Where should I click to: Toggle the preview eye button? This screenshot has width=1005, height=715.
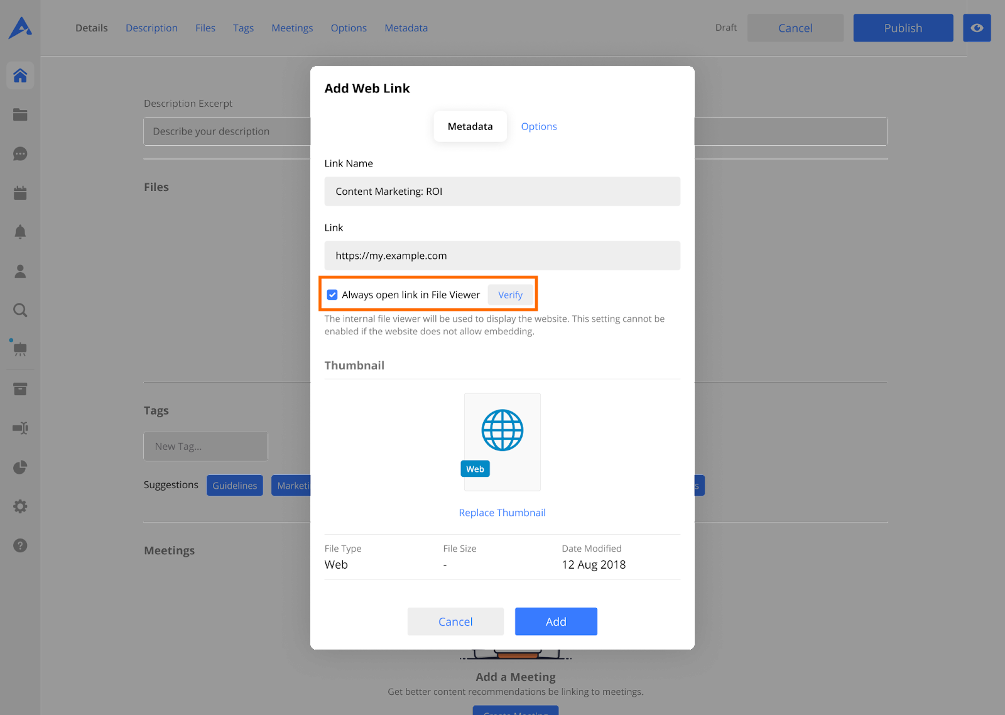[x=977, y=28]
